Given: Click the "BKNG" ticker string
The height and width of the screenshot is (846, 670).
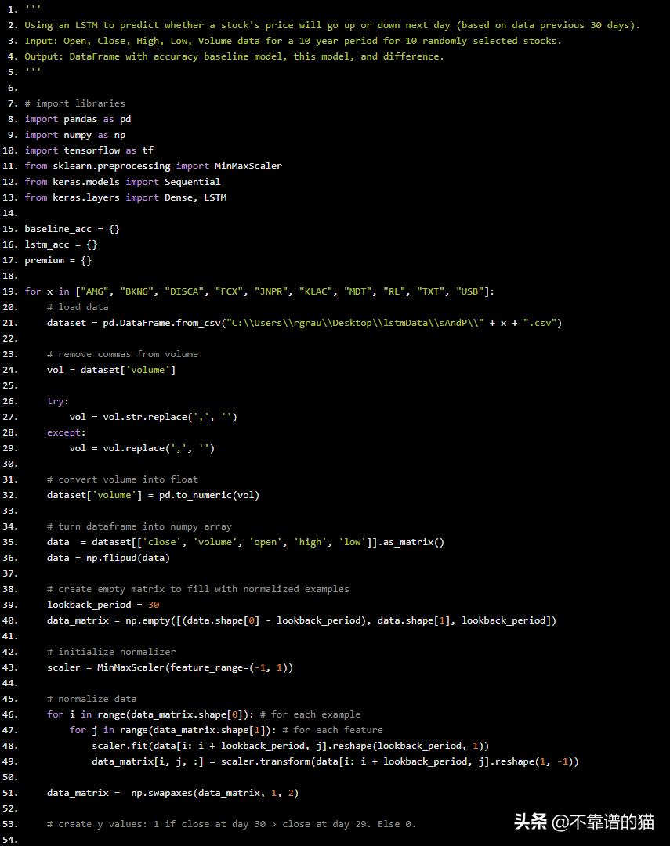Looking at the screenshot, I should (x=136, y=291).
